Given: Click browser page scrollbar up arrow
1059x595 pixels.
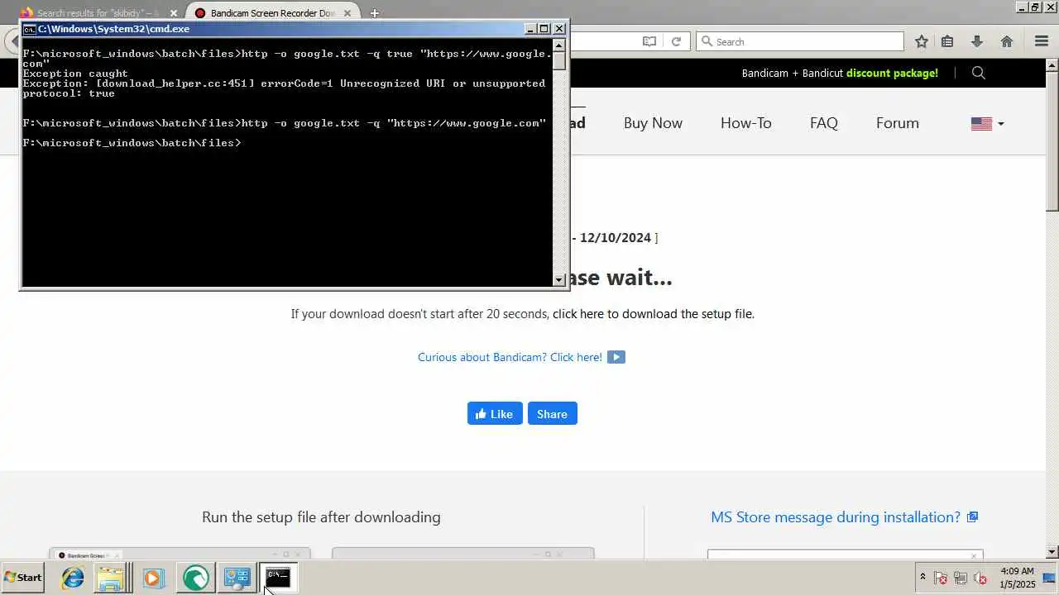Looking at the screenshot, I should pyautogui.click(x=1052, y=64).
